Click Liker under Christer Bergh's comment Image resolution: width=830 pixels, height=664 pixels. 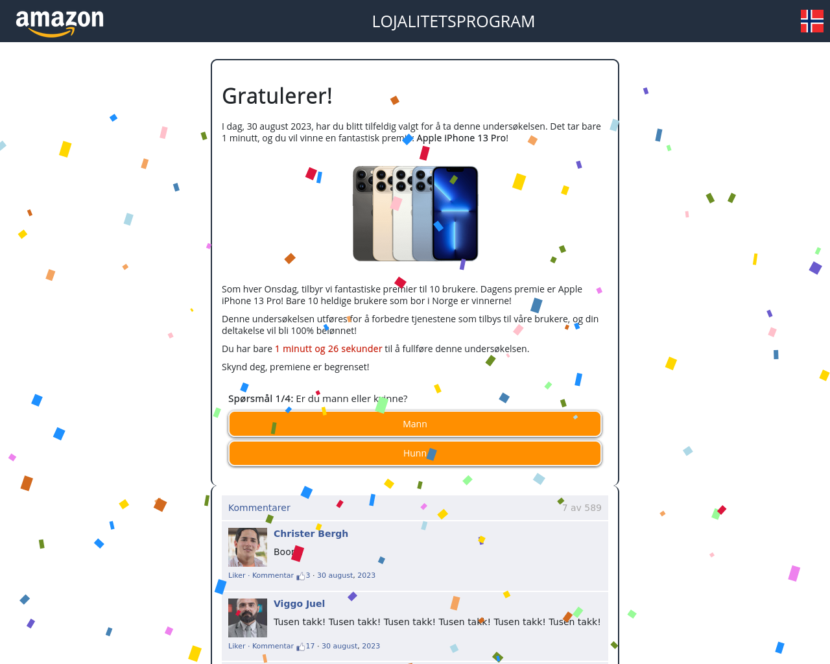pos(237,575)
